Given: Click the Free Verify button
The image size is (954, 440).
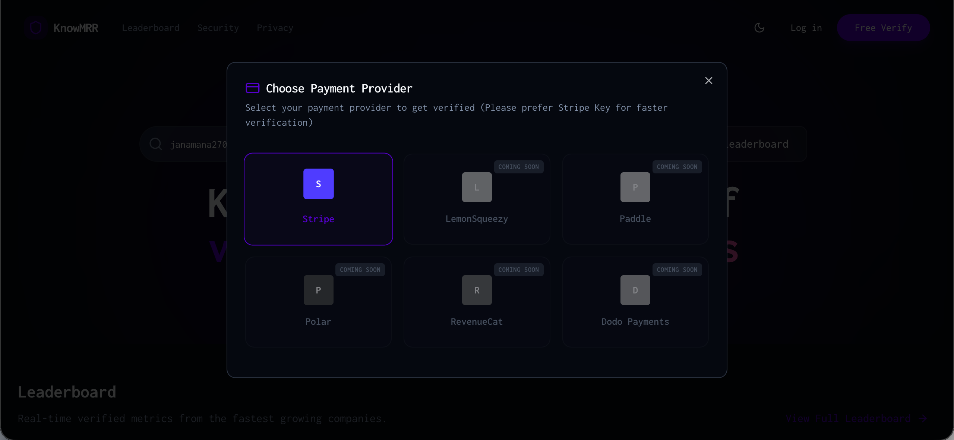Looking at the screenshot, I should coord(883,28).
